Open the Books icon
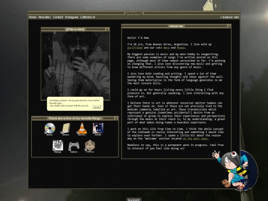268x201 pixels. point(66,129)
